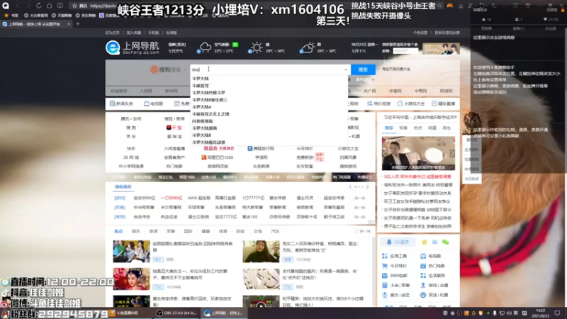This screenshot has height=319, width=567.
Task: Click the blue 搜索 button
Action: coord(363,69)
